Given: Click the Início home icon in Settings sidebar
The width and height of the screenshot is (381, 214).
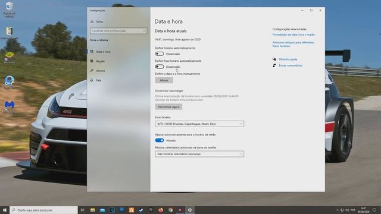Looking at the screenshot, I should click(x=92, y=21).
